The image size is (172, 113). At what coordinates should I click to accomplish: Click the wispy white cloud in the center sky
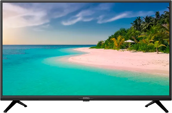77,19
